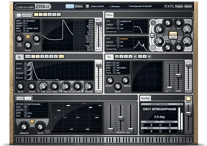Select oscillator 4 button

click(x=50, y=14)
